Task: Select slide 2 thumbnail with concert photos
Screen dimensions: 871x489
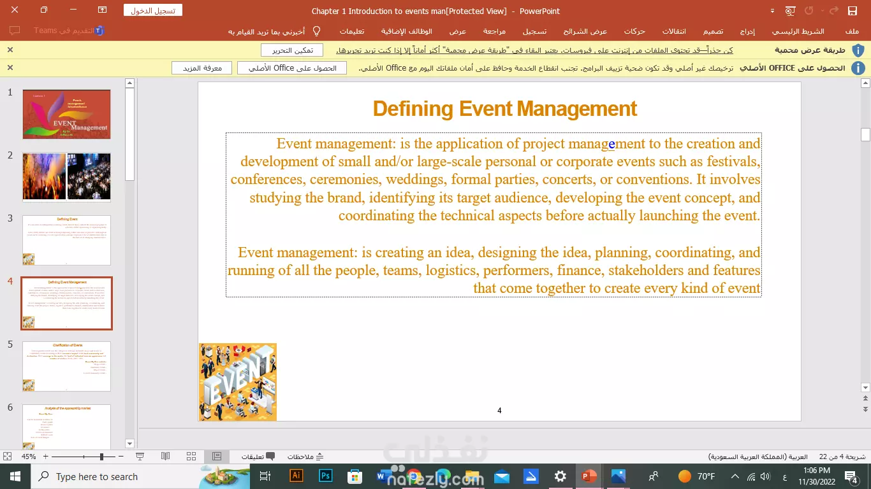Action: pos(66,176)
